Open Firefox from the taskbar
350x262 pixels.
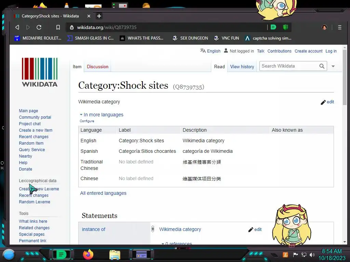tap(88, 254)
